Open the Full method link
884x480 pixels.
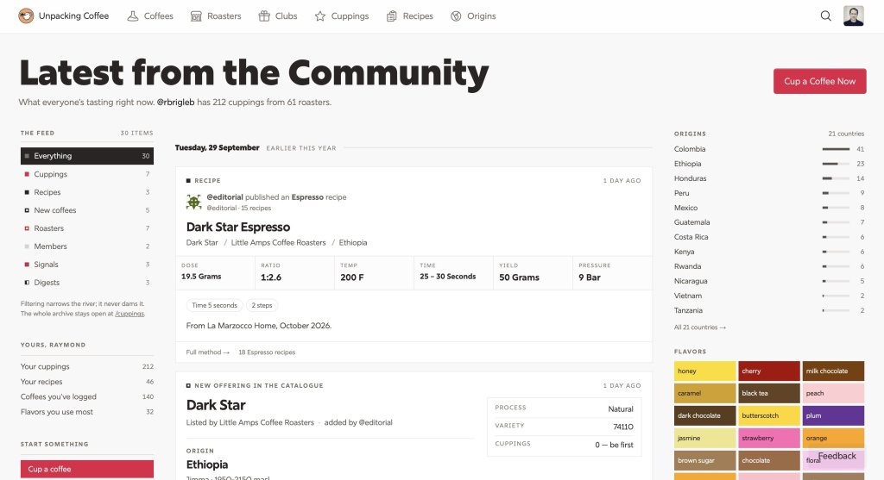click(x=207, y=352)
